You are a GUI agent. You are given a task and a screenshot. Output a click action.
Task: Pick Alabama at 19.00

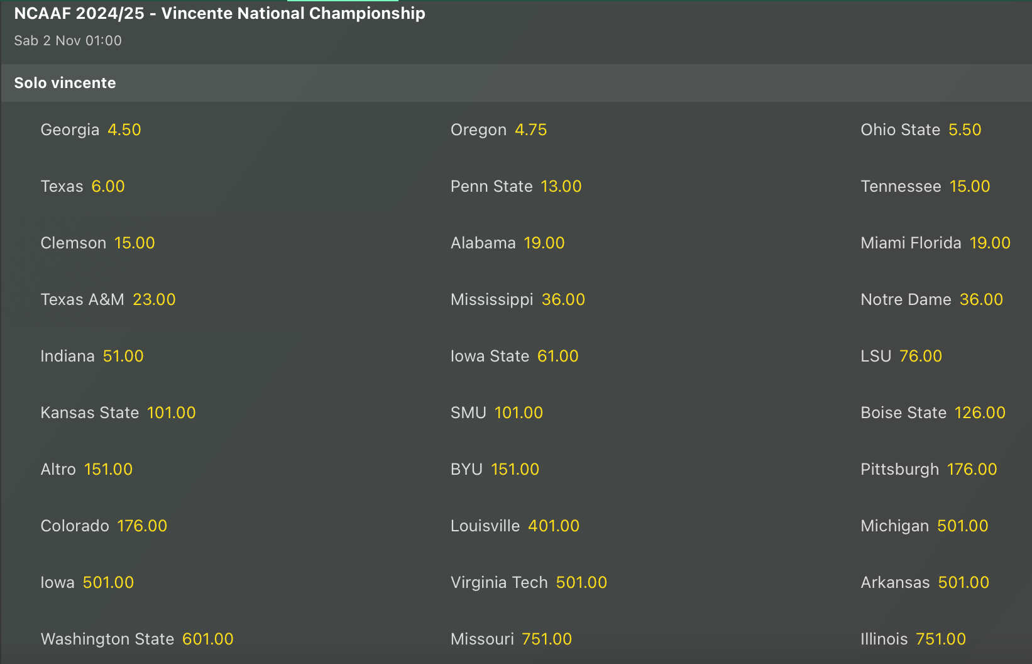pos(507,243)
